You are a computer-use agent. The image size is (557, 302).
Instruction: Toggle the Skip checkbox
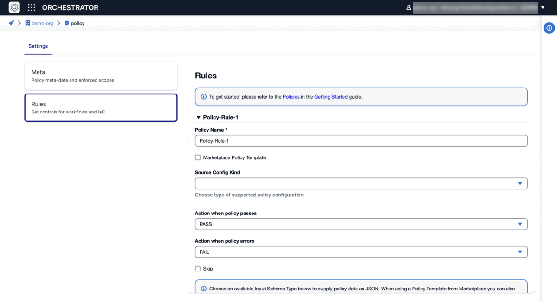pos(198,269)
